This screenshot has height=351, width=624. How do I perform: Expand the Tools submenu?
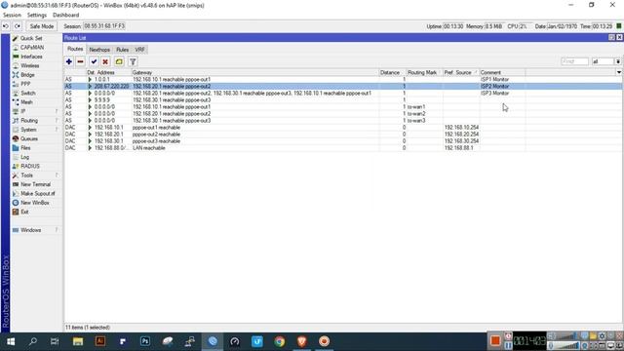click(35, 175)
